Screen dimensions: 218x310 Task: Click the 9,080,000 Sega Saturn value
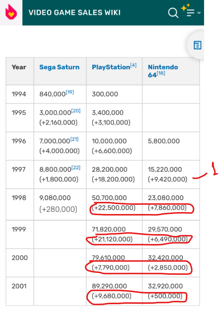(x=55, y=198)
